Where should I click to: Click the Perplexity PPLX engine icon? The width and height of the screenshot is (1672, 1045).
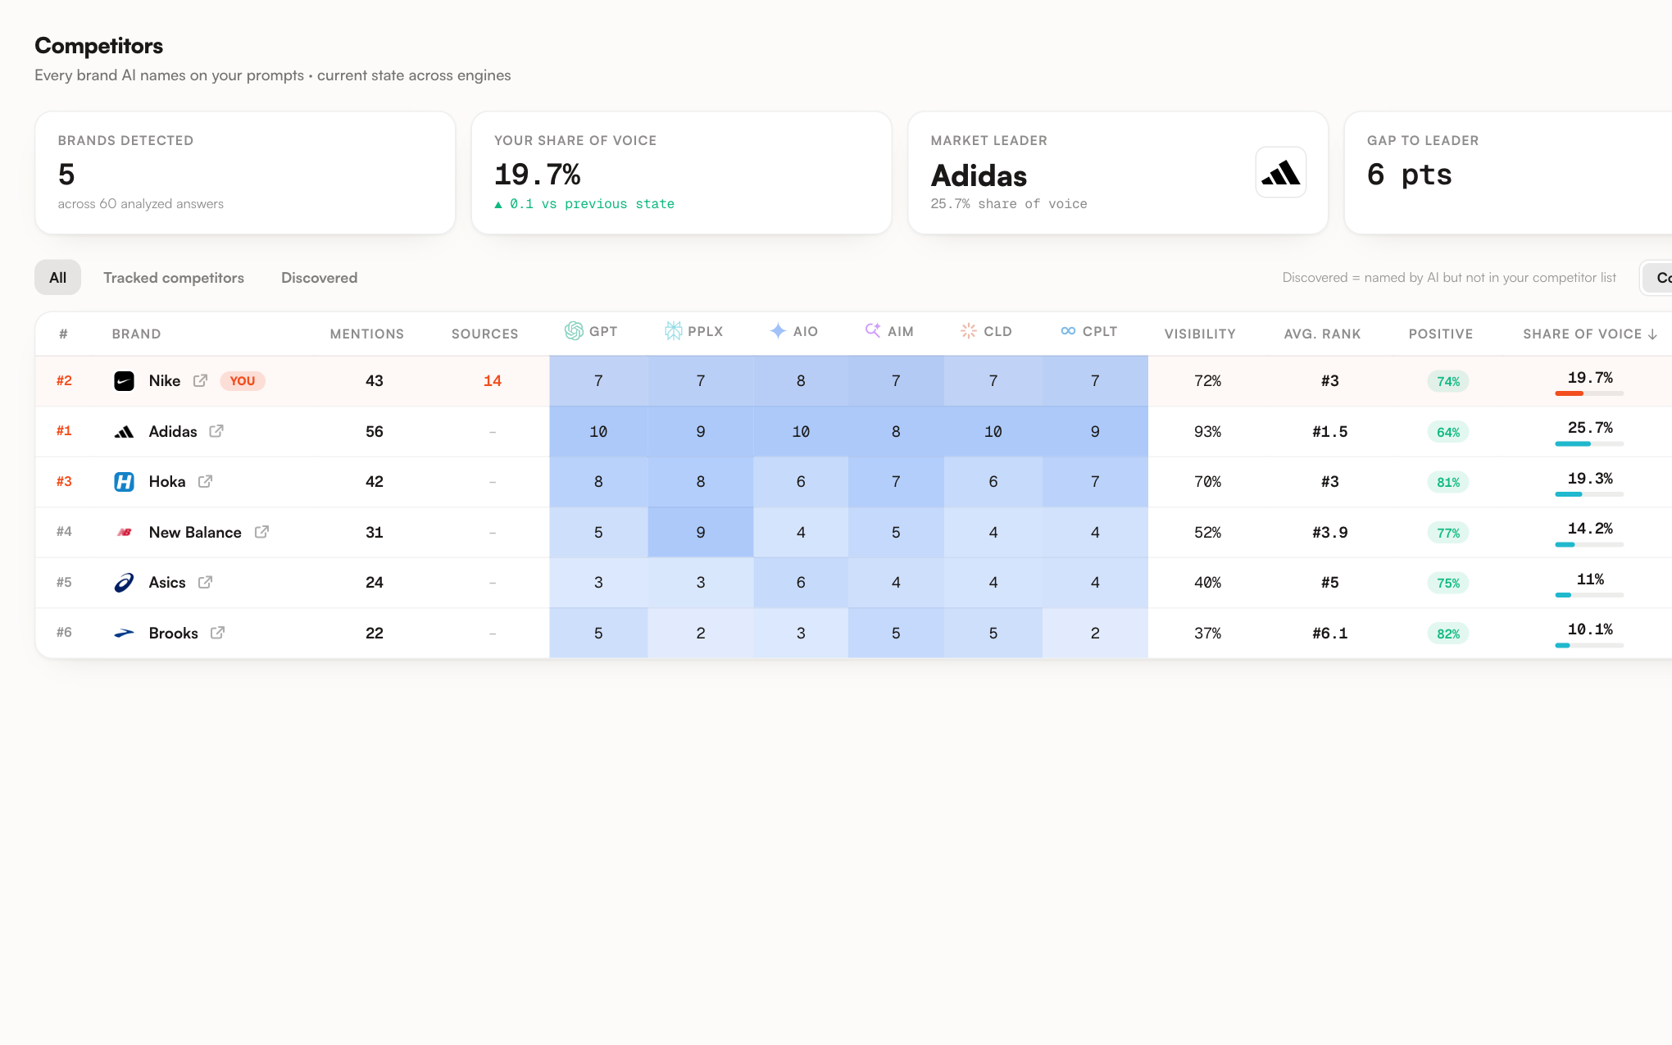673,330
